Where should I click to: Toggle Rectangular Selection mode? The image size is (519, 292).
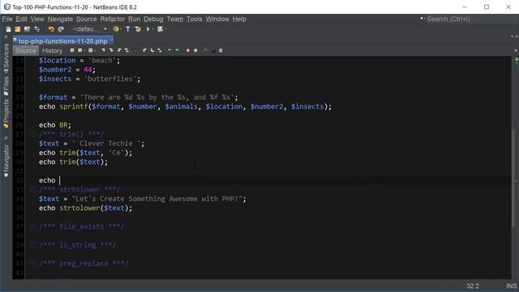[135, 50]
